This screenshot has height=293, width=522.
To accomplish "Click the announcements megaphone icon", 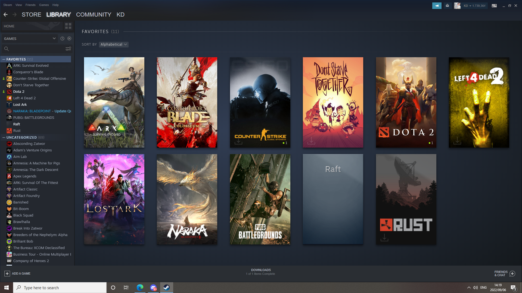I will (437, 5).
